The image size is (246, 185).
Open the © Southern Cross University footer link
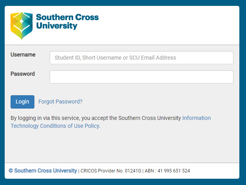click(x=43, y=171)
